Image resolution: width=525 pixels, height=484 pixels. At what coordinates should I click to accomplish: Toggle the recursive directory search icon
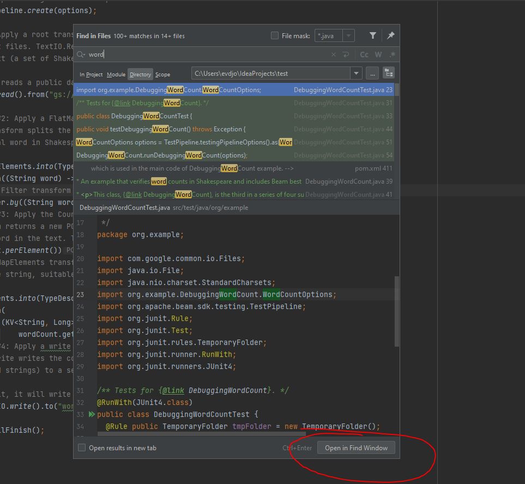point(389,73)
